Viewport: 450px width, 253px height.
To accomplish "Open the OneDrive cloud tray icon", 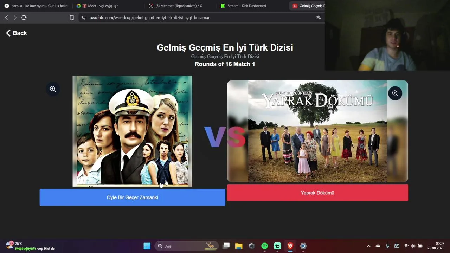I will pyautogui.click(x=378, y=246).
